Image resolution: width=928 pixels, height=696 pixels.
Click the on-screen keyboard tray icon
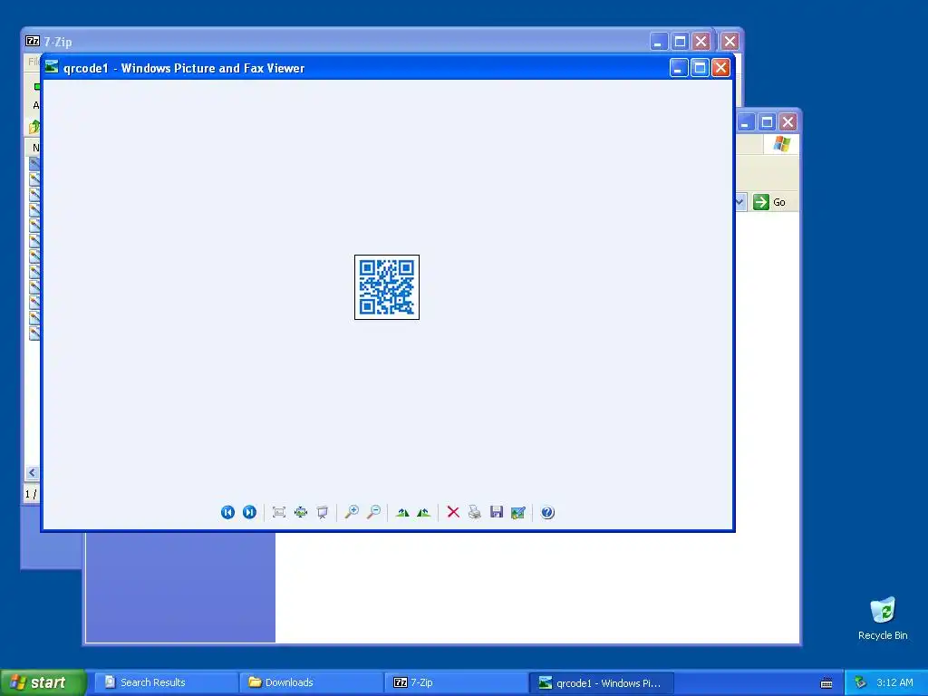(x=826, y=683)
